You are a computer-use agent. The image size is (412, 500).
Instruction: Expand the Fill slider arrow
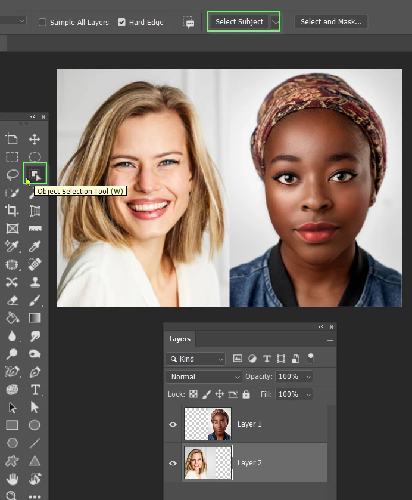[308, 394]
